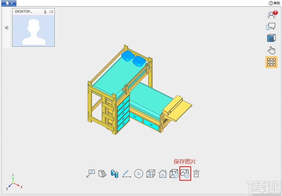Viewport: 282px width, 196px height.
Task: Save the picture with the image icon
Action: pyautogui.click(x=185, y=173)
